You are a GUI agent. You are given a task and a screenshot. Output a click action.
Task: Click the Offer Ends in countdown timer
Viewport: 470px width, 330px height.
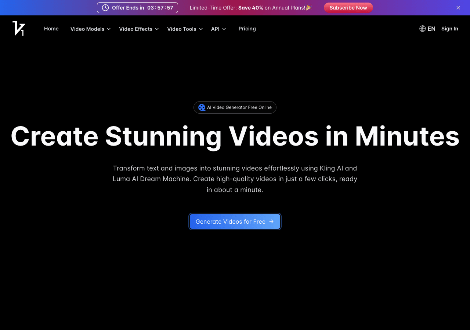137,8
